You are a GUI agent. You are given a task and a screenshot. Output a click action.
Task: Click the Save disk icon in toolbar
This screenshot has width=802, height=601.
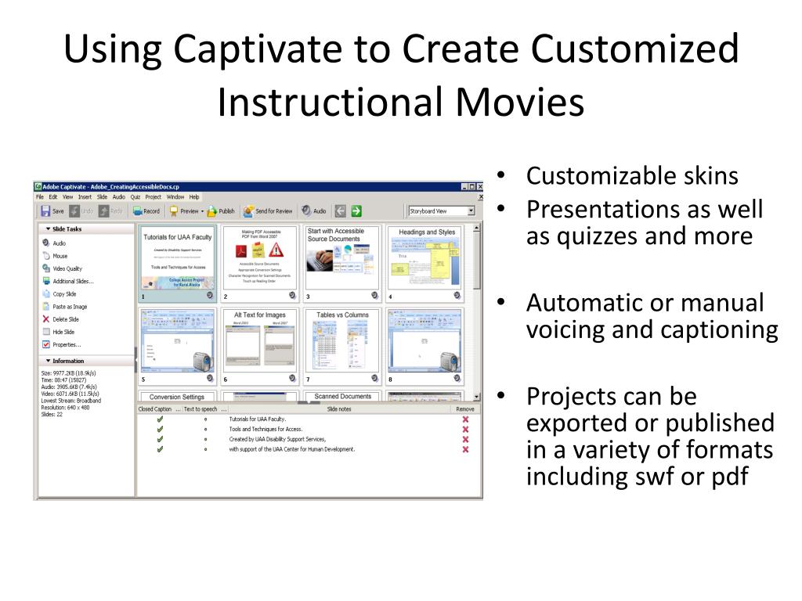coord(45,211)
